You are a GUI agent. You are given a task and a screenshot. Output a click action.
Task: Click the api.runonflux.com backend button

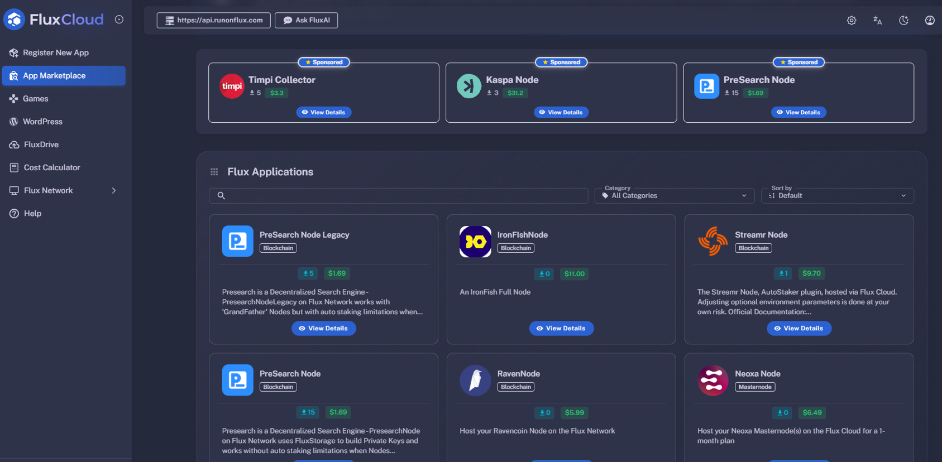[x=213, y=20]
